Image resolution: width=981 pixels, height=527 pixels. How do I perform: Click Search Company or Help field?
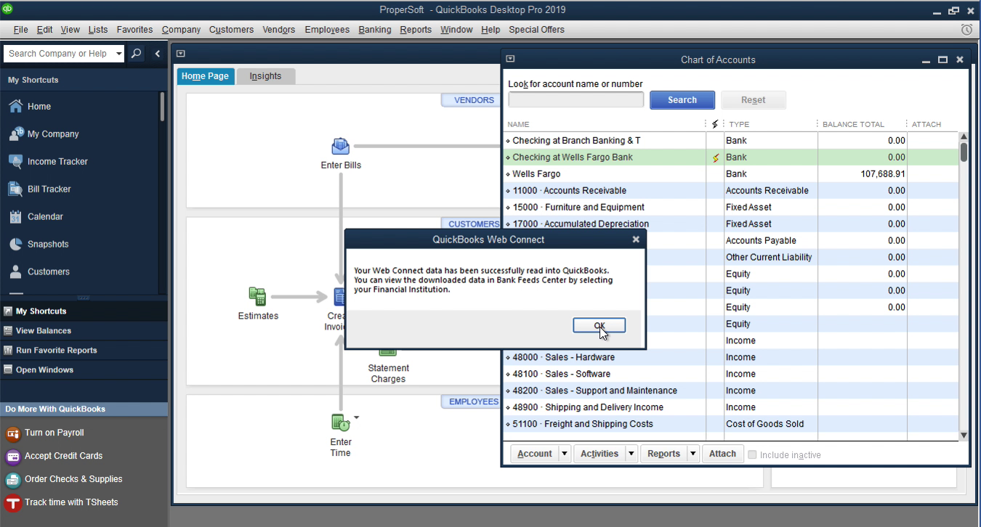(58, 54)
